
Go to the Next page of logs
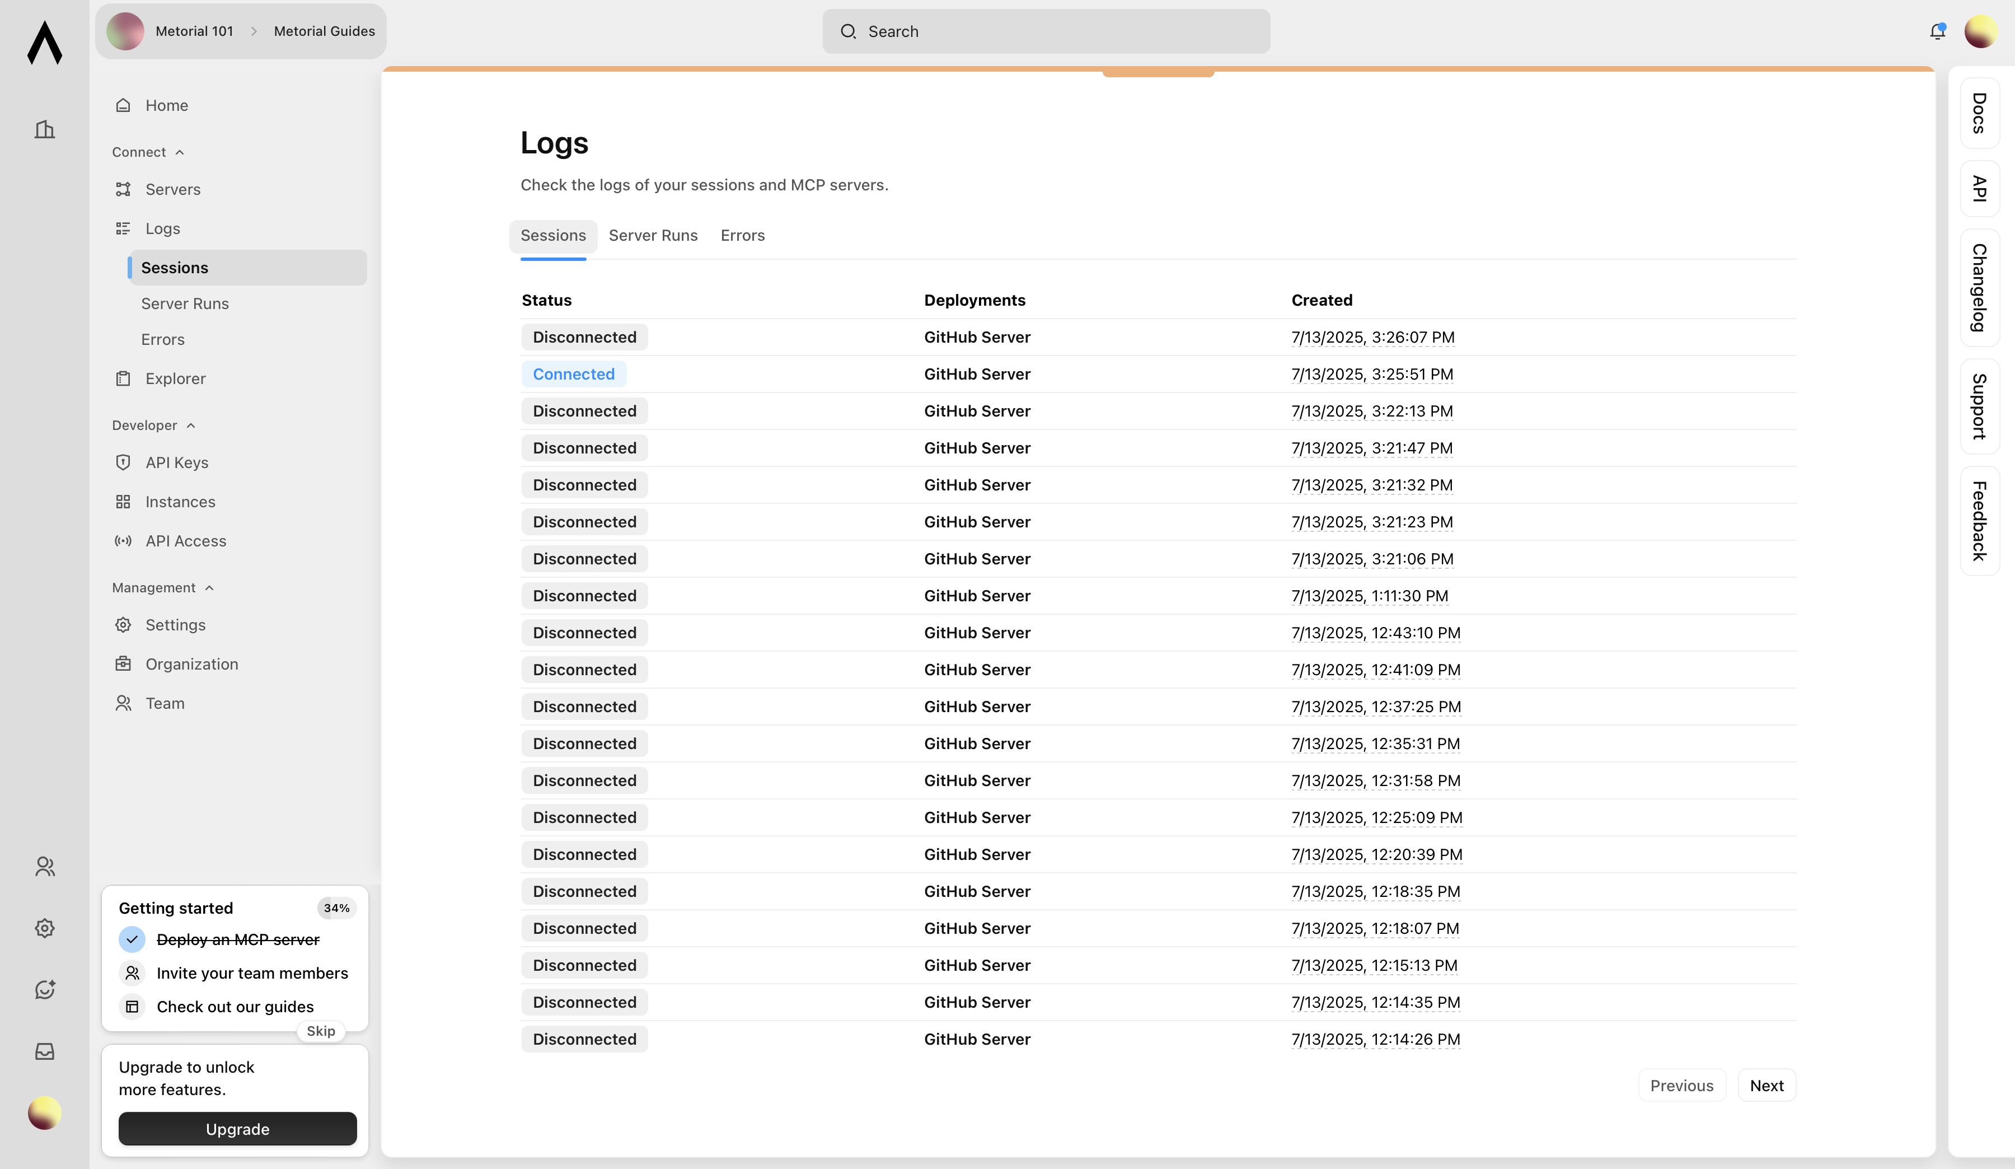point(1766,1085)
